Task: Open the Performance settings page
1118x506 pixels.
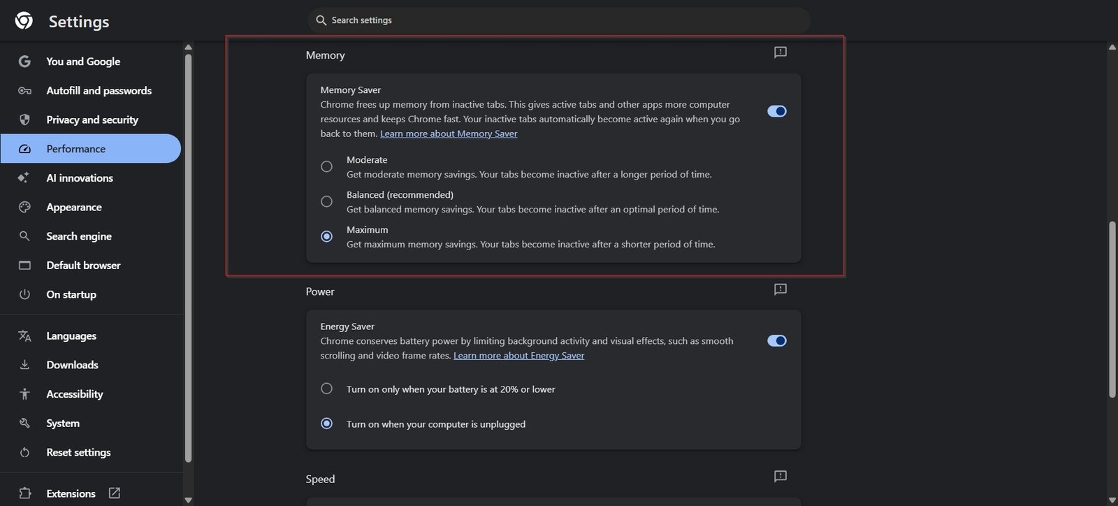Action: pyautogui.click(x=91, y=149)
